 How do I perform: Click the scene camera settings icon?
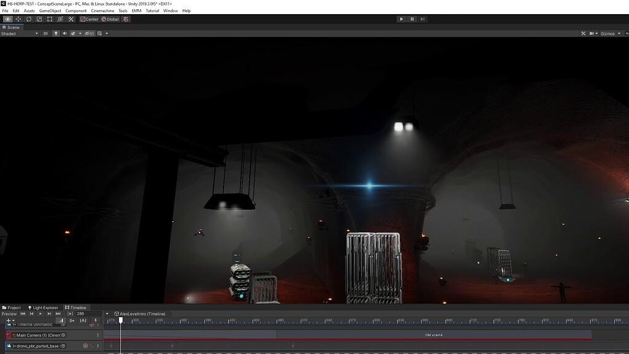[x=100, y=33]
